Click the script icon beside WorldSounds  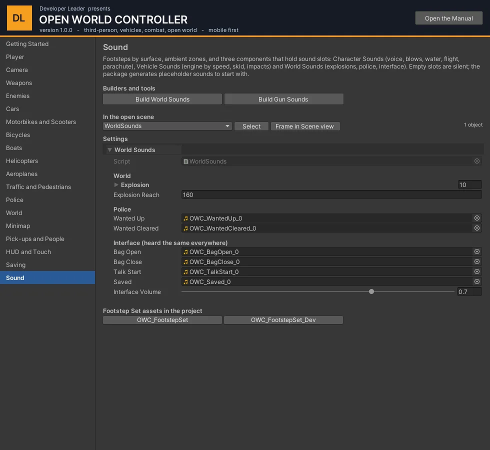point(185,161)
